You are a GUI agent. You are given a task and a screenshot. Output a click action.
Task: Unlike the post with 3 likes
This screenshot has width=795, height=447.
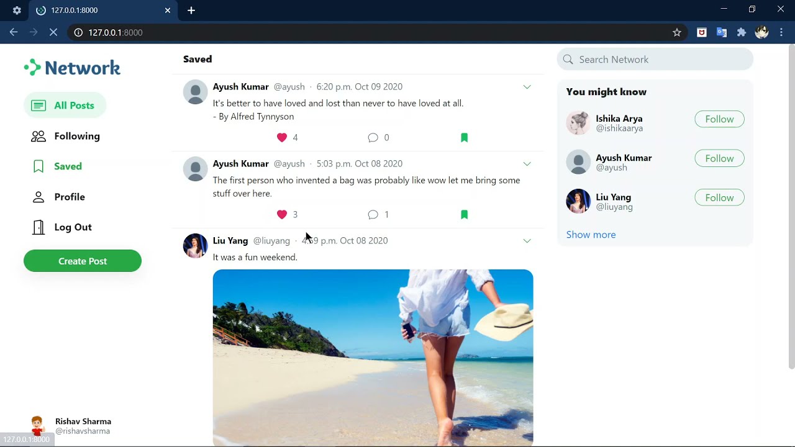(x=282, y=215)
